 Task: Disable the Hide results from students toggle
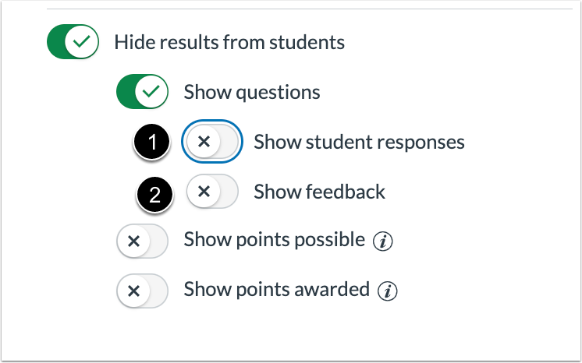(x=73, y=41)
